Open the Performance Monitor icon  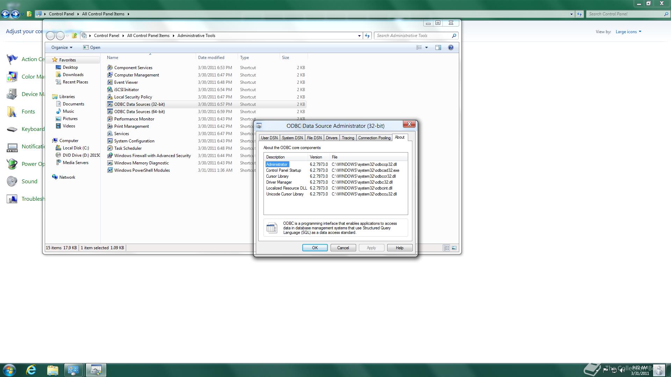pos(110,119)
